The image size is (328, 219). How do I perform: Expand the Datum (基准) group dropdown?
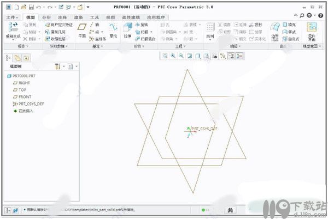click(x=98, y=46)
